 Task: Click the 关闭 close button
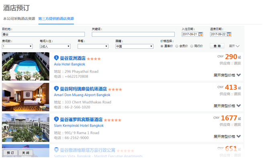(x=26, y=153)
